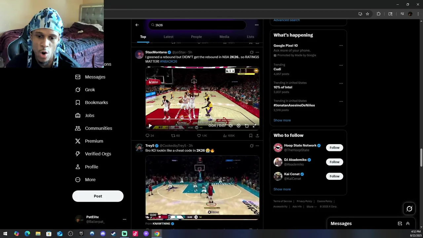
Task: Open Epic Games Launcher from taskbar
Action: click(81, 234)
